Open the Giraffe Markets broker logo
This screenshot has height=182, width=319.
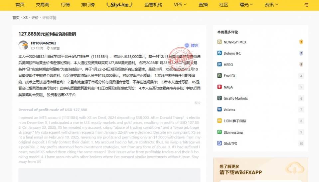pyautogui.click(x=219, y=98)
